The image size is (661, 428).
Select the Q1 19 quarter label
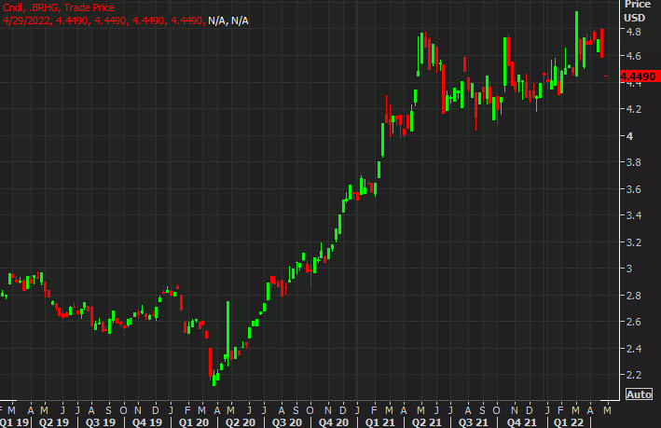18,421
